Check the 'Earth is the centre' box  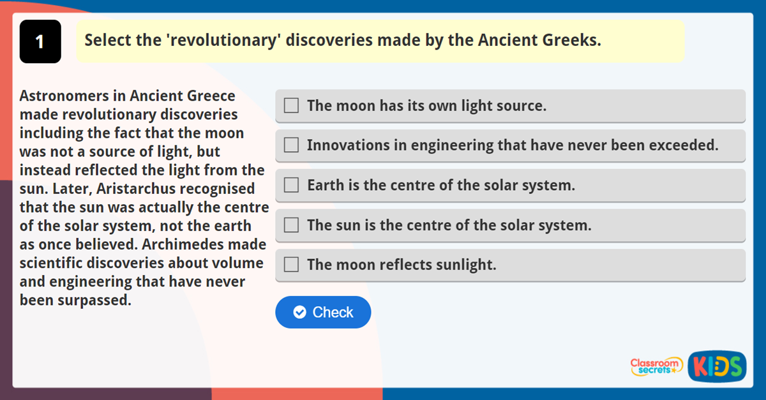click(x=291, y=185)
